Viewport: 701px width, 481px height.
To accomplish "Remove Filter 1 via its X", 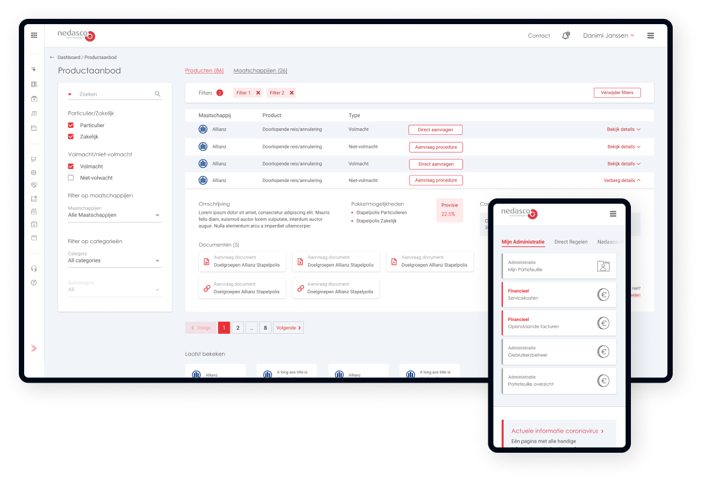I will point(258,93).
